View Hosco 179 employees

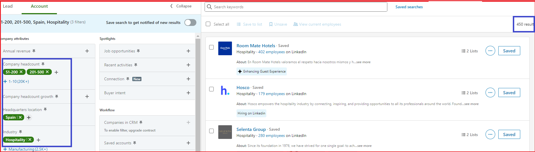pos(271,94)
